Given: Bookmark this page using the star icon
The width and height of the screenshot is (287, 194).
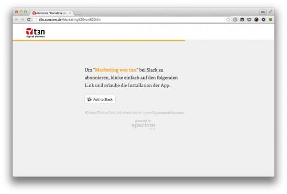Looking at the screenshot, I should click(x=228, y=20).
